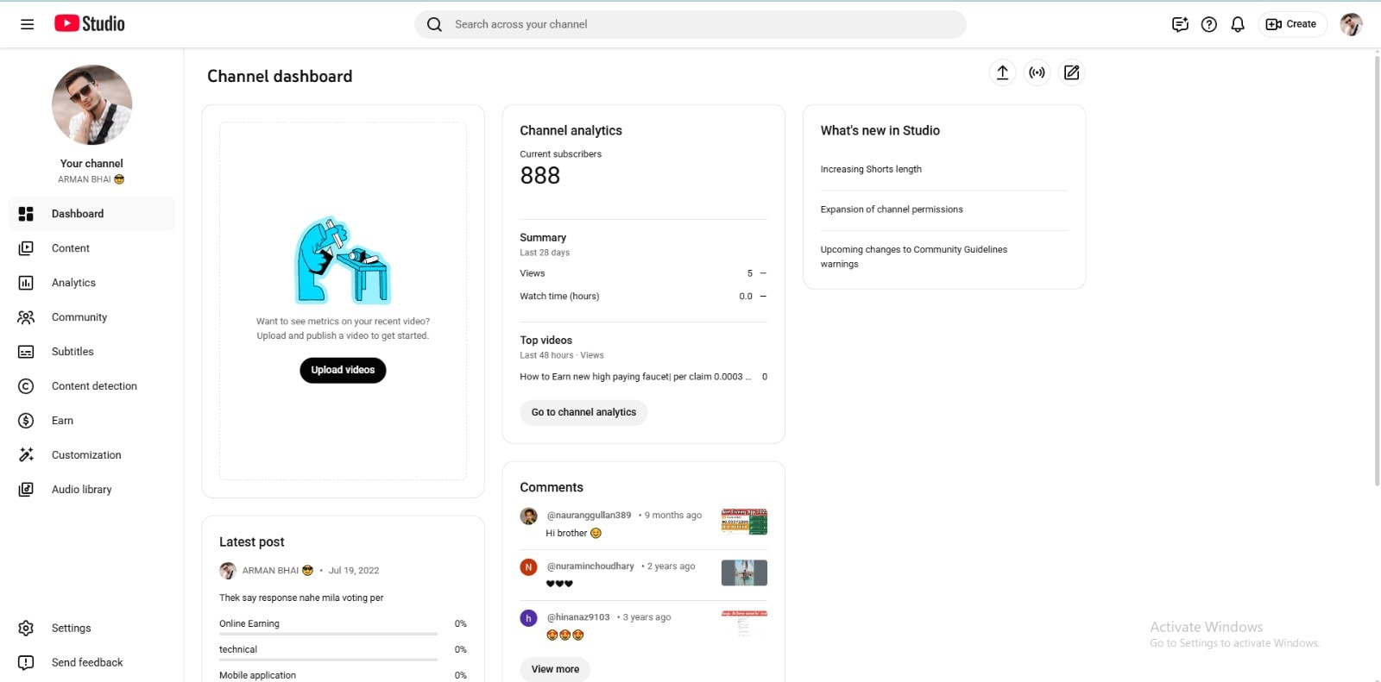Image resolution: width=1381 pixels, height=682 pixels.
Task: Open the account avatar in header
Action: click(1351, 24)
